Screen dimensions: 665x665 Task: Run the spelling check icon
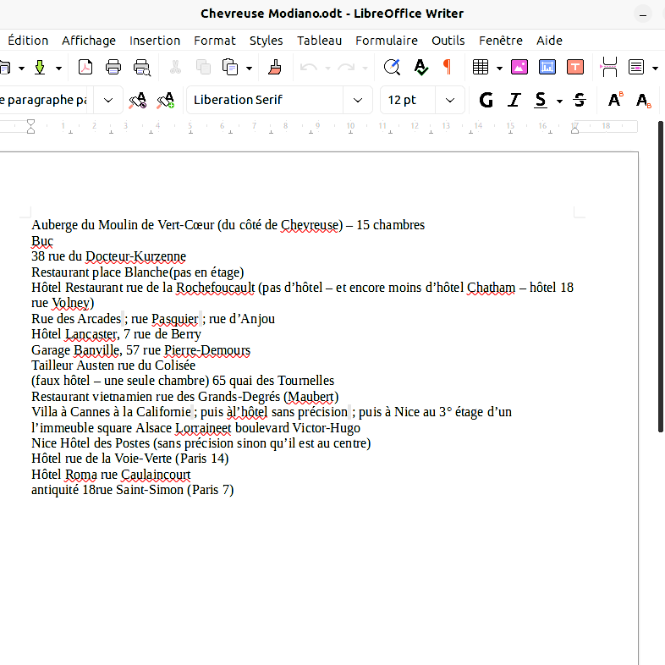click(x=420, y=68)
